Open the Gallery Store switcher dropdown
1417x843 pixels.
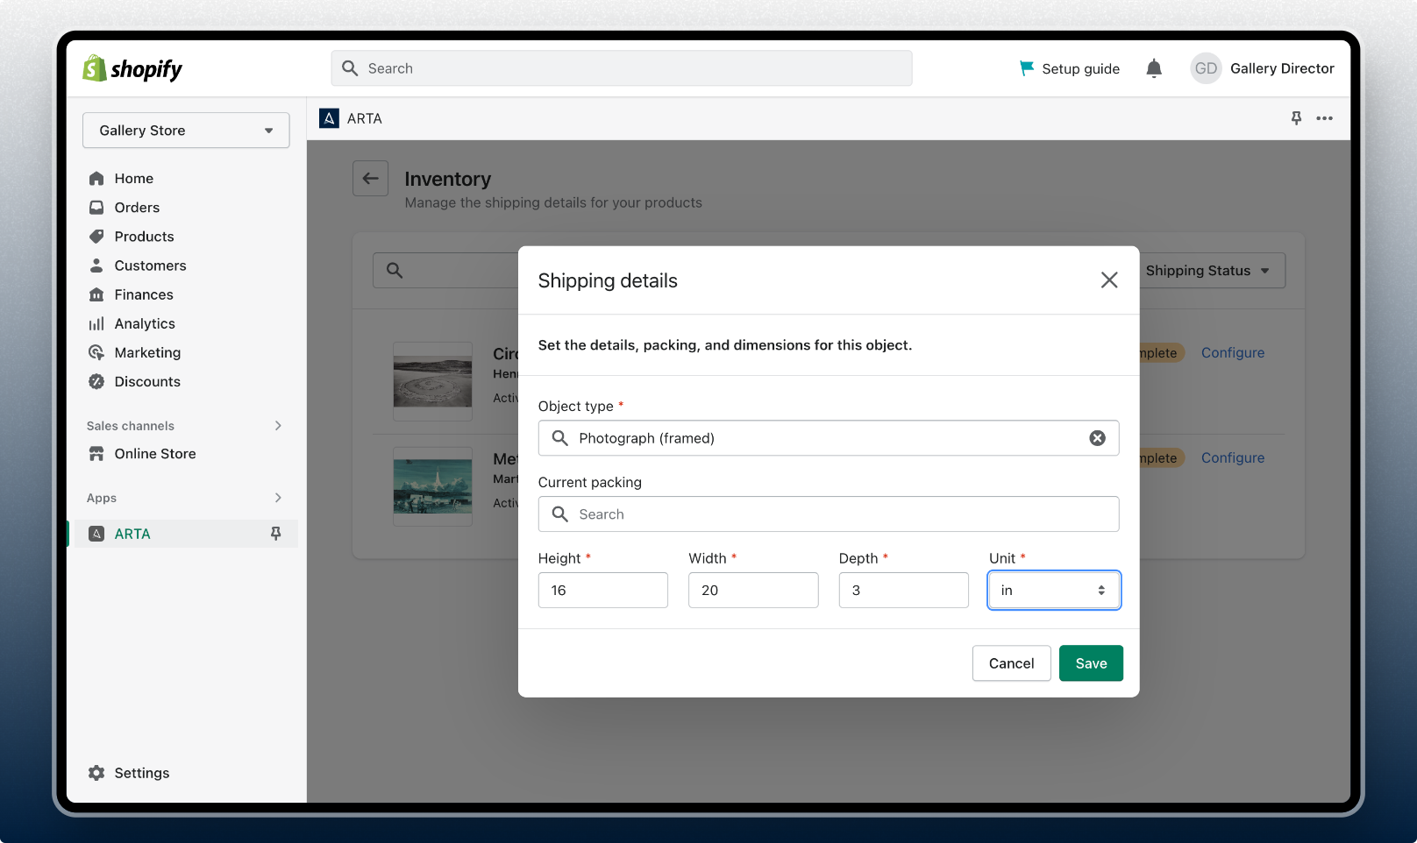[186, 131]
